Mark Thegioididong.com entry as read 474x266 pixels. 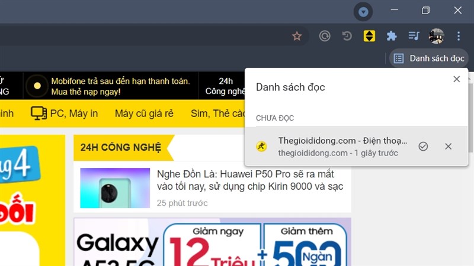click(x=423, y=146)
